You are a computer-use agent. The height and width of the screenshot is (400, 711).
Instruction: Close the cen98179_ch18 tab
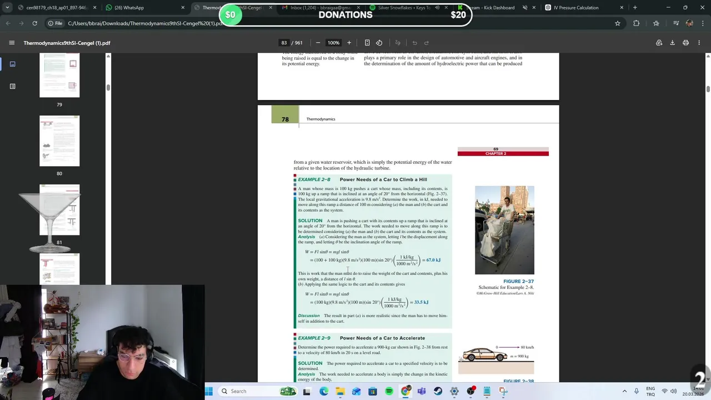[94, 8]
